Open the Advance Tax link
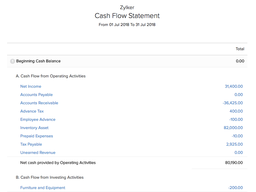The height and width of the screenshot is (192, 256). coord(32,111)
